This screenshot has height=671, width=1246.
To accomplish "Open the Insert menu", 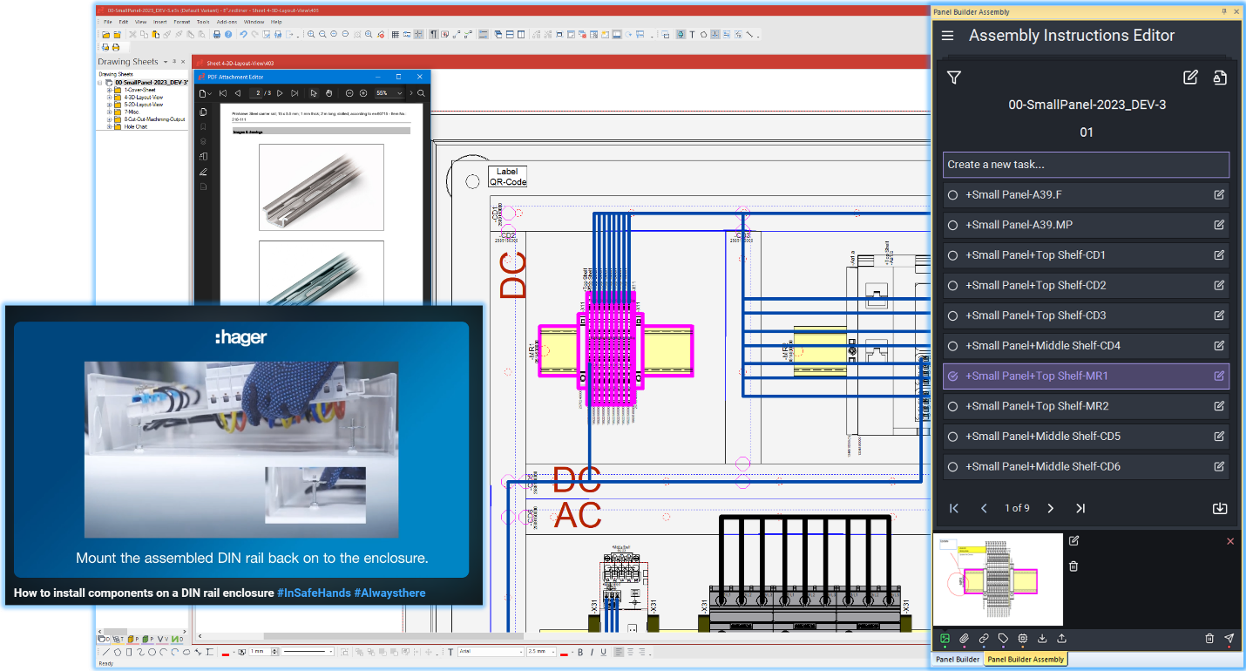I will 159,21.
